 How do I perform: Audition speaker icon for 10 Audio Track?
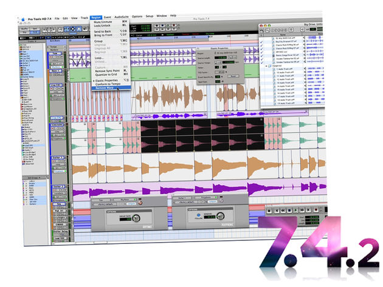point(305,72)
